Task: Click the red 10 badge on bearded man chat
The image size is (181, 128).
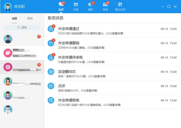Action: coord(39,36)
